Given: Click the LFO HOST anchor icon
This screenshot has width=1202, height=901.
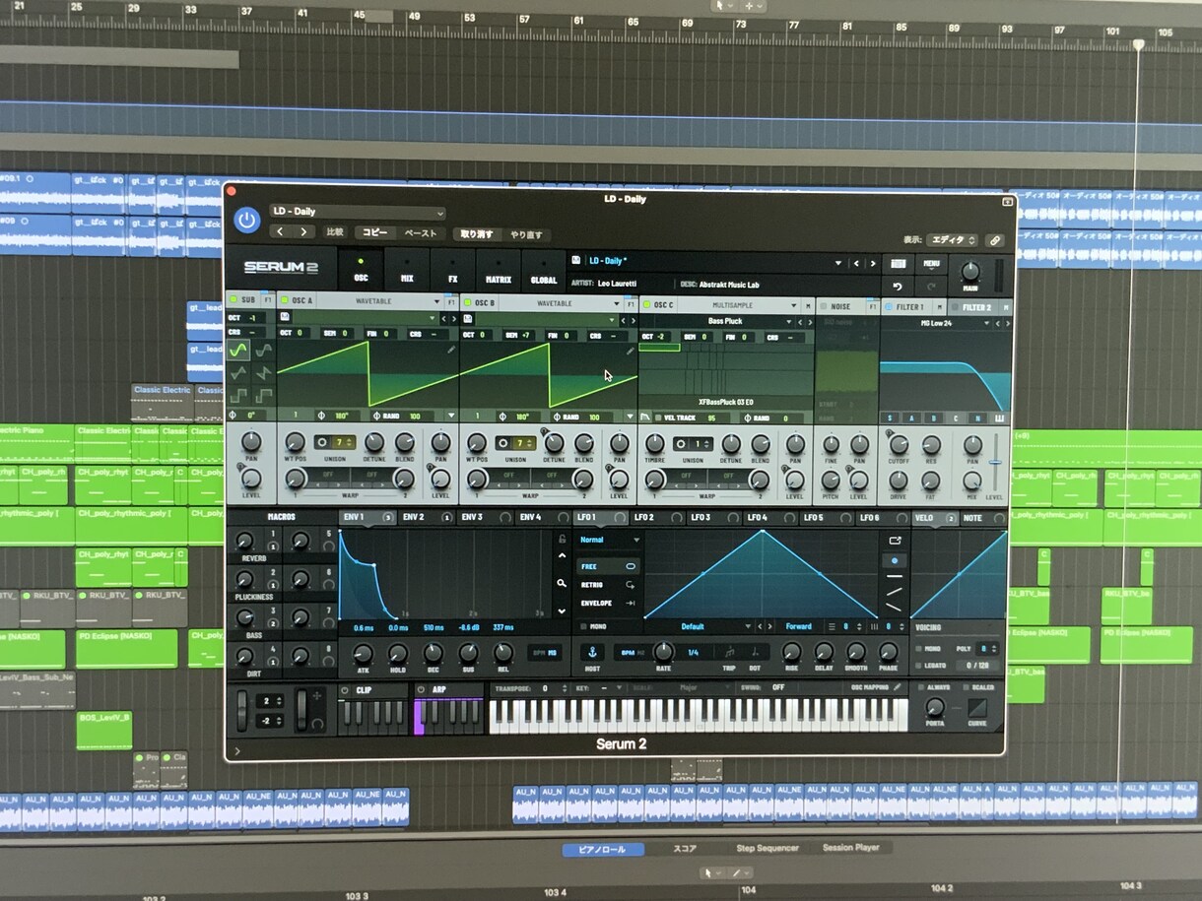Looking at the screenshot, I should click(x=592, y=652).
